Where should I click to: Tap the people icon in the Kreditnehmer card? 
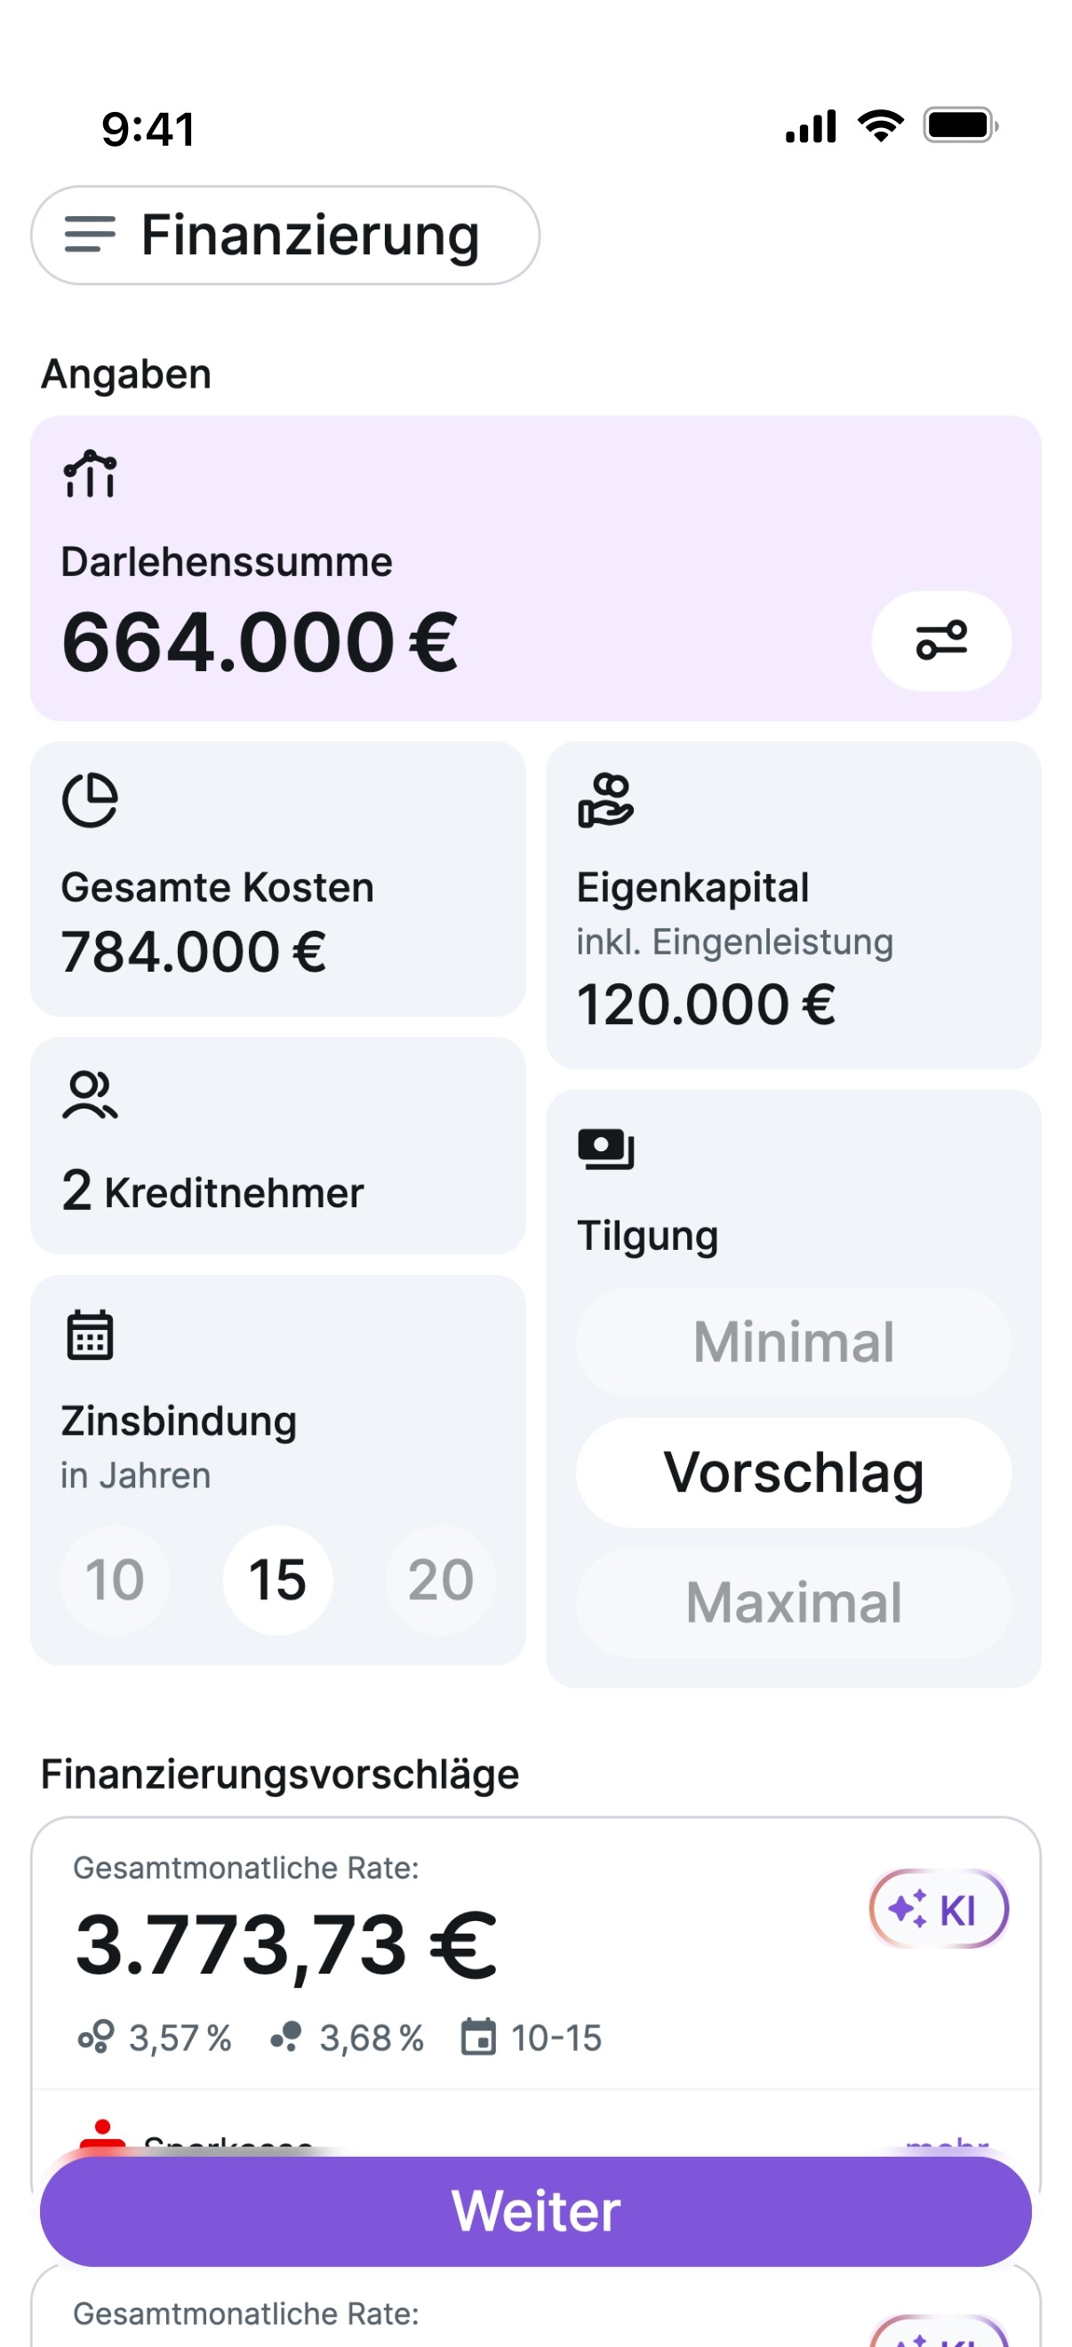[x=89, y=1094]
